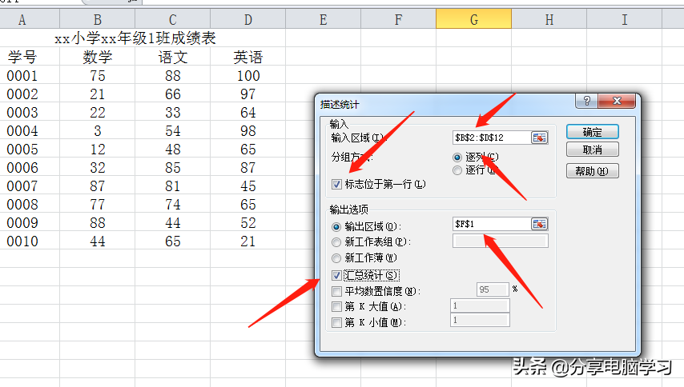The width and height of the screenshot is (684, 387).
Task: Choose 输出区域 output option
Action: (336, 227)
